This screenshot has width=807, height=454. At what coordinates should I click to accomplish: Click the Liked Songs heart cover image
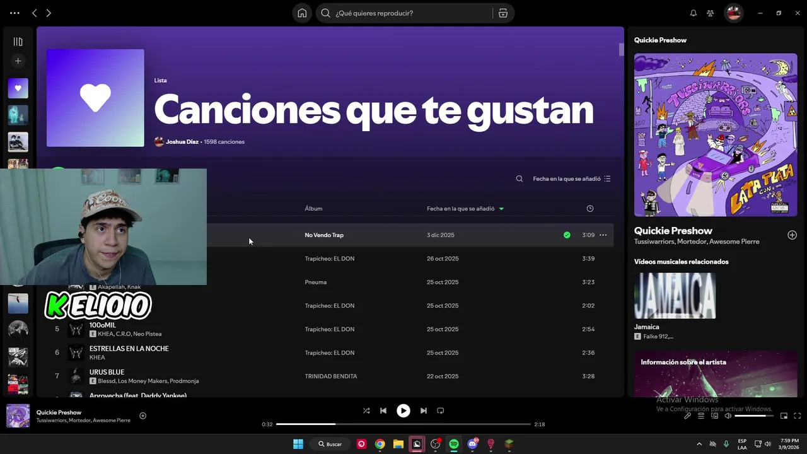(x=95, y=98)
